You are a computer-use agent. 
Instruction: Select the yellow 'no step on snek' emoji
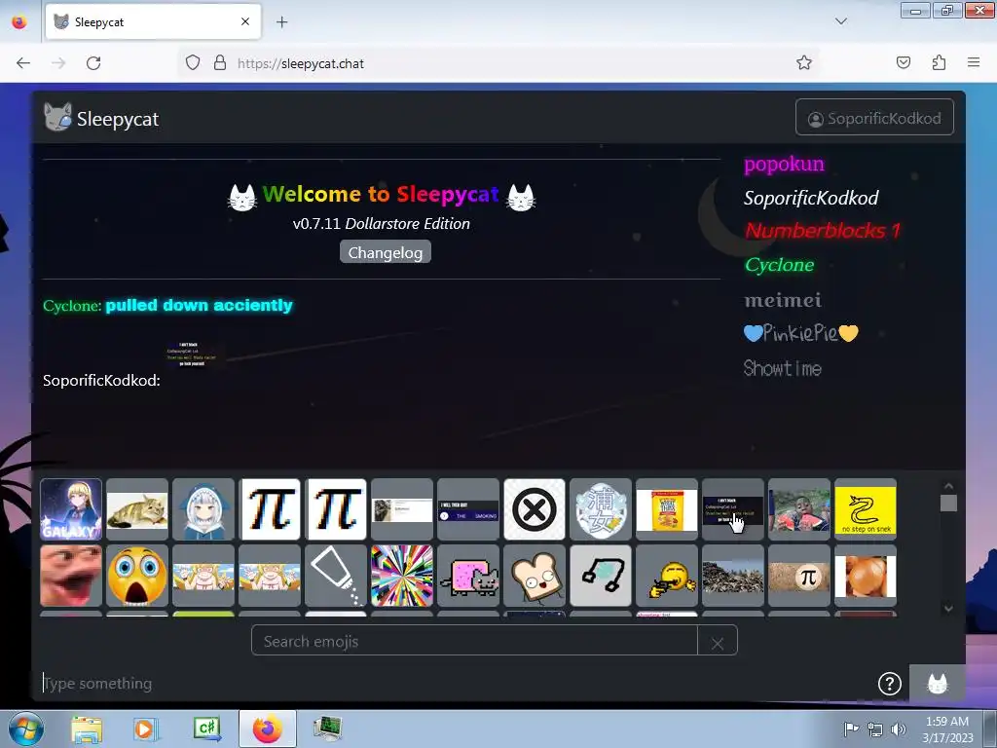point(866,509)
